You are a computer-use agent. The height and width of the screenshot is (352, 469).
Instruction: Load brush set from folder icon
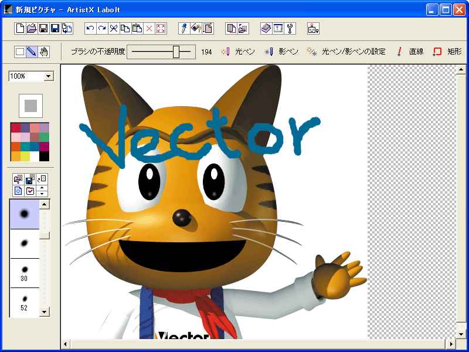click(x=18, y=179)
